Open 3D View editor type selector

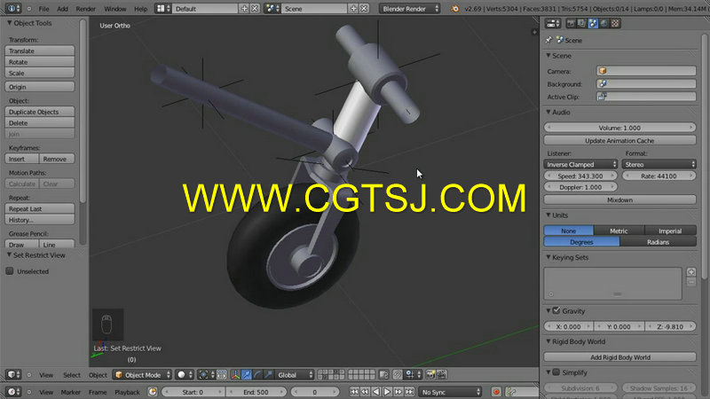point(12,374)
